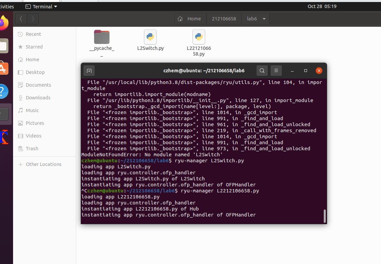Click 'loading app L2212106658.py' line
Image resolution: width=381 pixels, height=264 pixels.
click(121, 197)
